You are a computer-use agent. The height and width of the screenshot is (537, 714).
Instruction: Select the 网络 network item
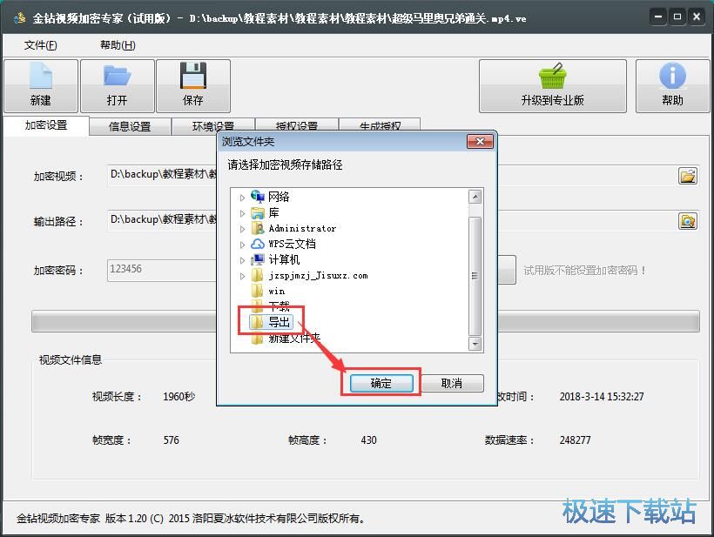click(x=270, y=197)
